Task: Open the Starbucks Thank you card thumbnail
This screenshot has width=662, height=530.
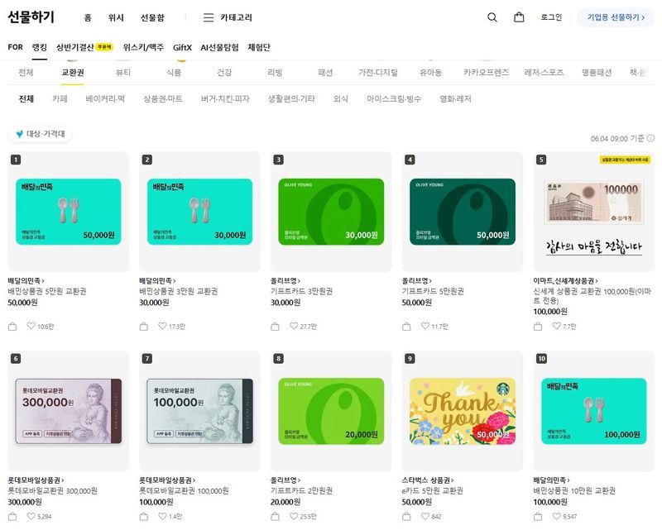Action: pos(463,411)
